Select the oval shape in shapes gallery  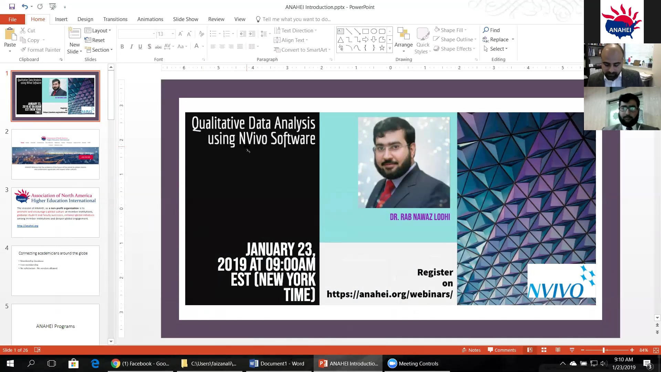(374, 31)
